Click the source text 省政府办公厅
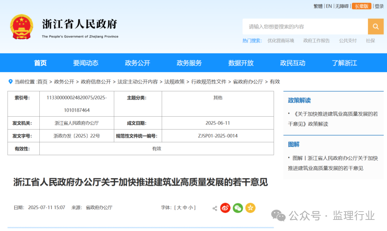This screenshot has width=387, height=231. coord(99,208)
